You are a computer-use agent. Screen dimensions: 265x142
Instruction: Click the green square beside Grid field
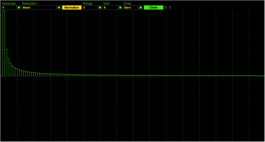(x=120, y=7)
